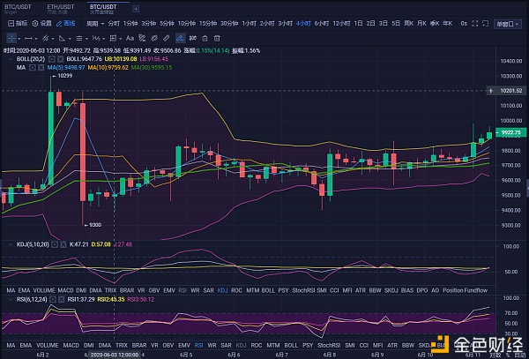
Task: Open the 周期 period dropdown
Action: pos(93,24)
